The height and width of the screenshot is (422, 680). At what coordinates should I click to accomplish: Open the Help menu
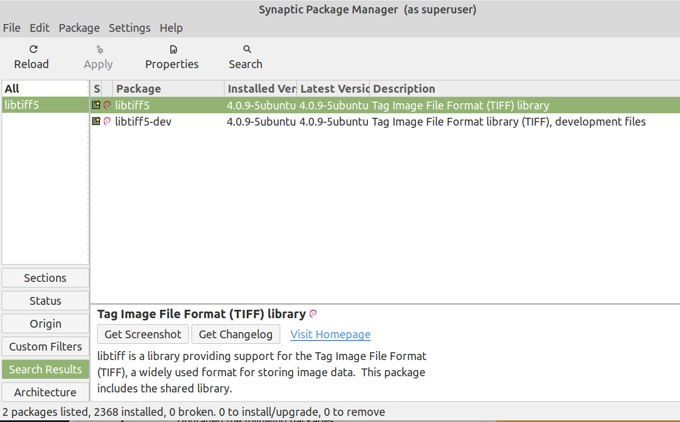(171, 28)
